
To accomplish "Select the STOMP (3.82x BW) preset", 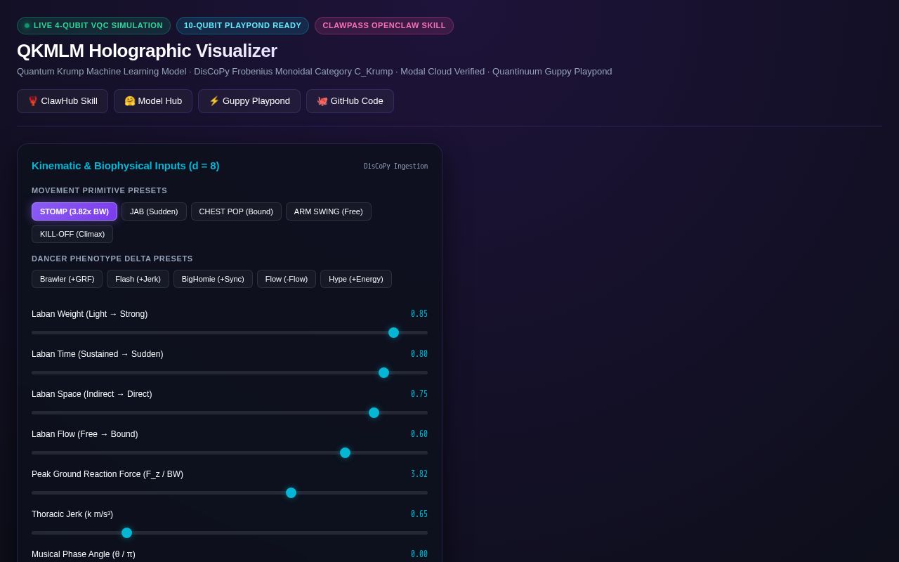I will (74, 211).
